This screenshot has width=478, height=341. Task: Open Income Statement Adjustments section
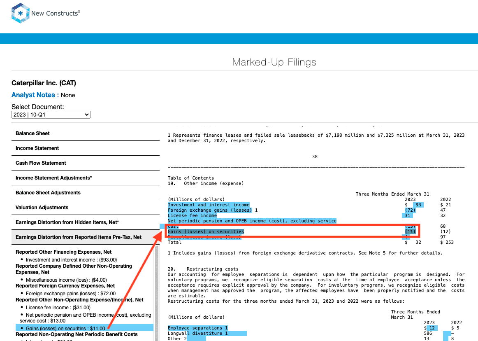(x=86, y=178)
